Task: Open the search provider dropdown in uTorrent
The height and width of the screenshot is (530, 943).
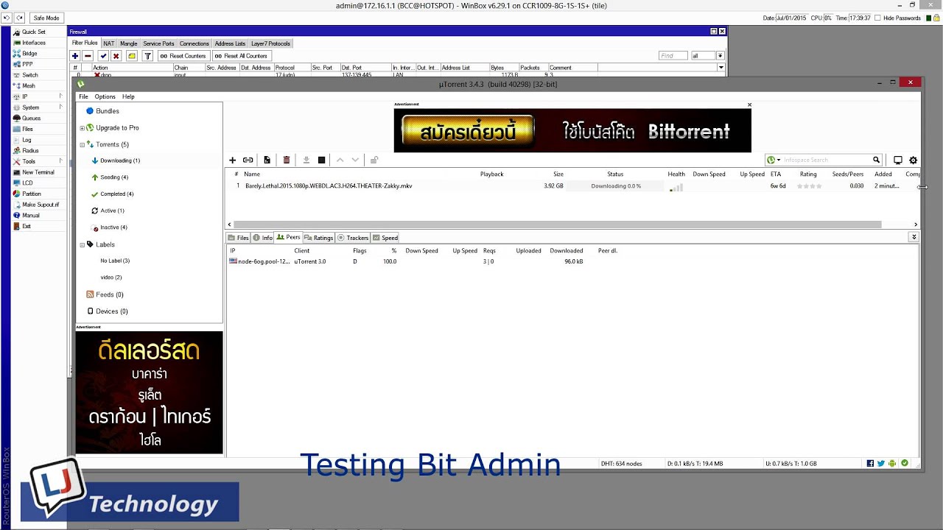Action: coord(774,160)
